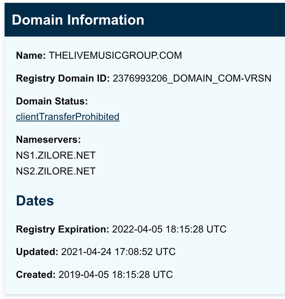Open the clientTransferProhibited status link
This screenshot has height=299, width=285.
click(x=68, y=117)
